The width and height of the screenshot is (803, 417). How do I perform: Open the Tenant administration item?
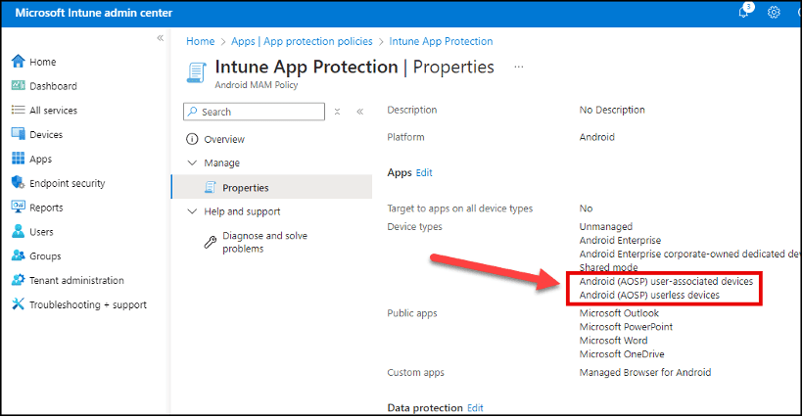pos(76,280)
